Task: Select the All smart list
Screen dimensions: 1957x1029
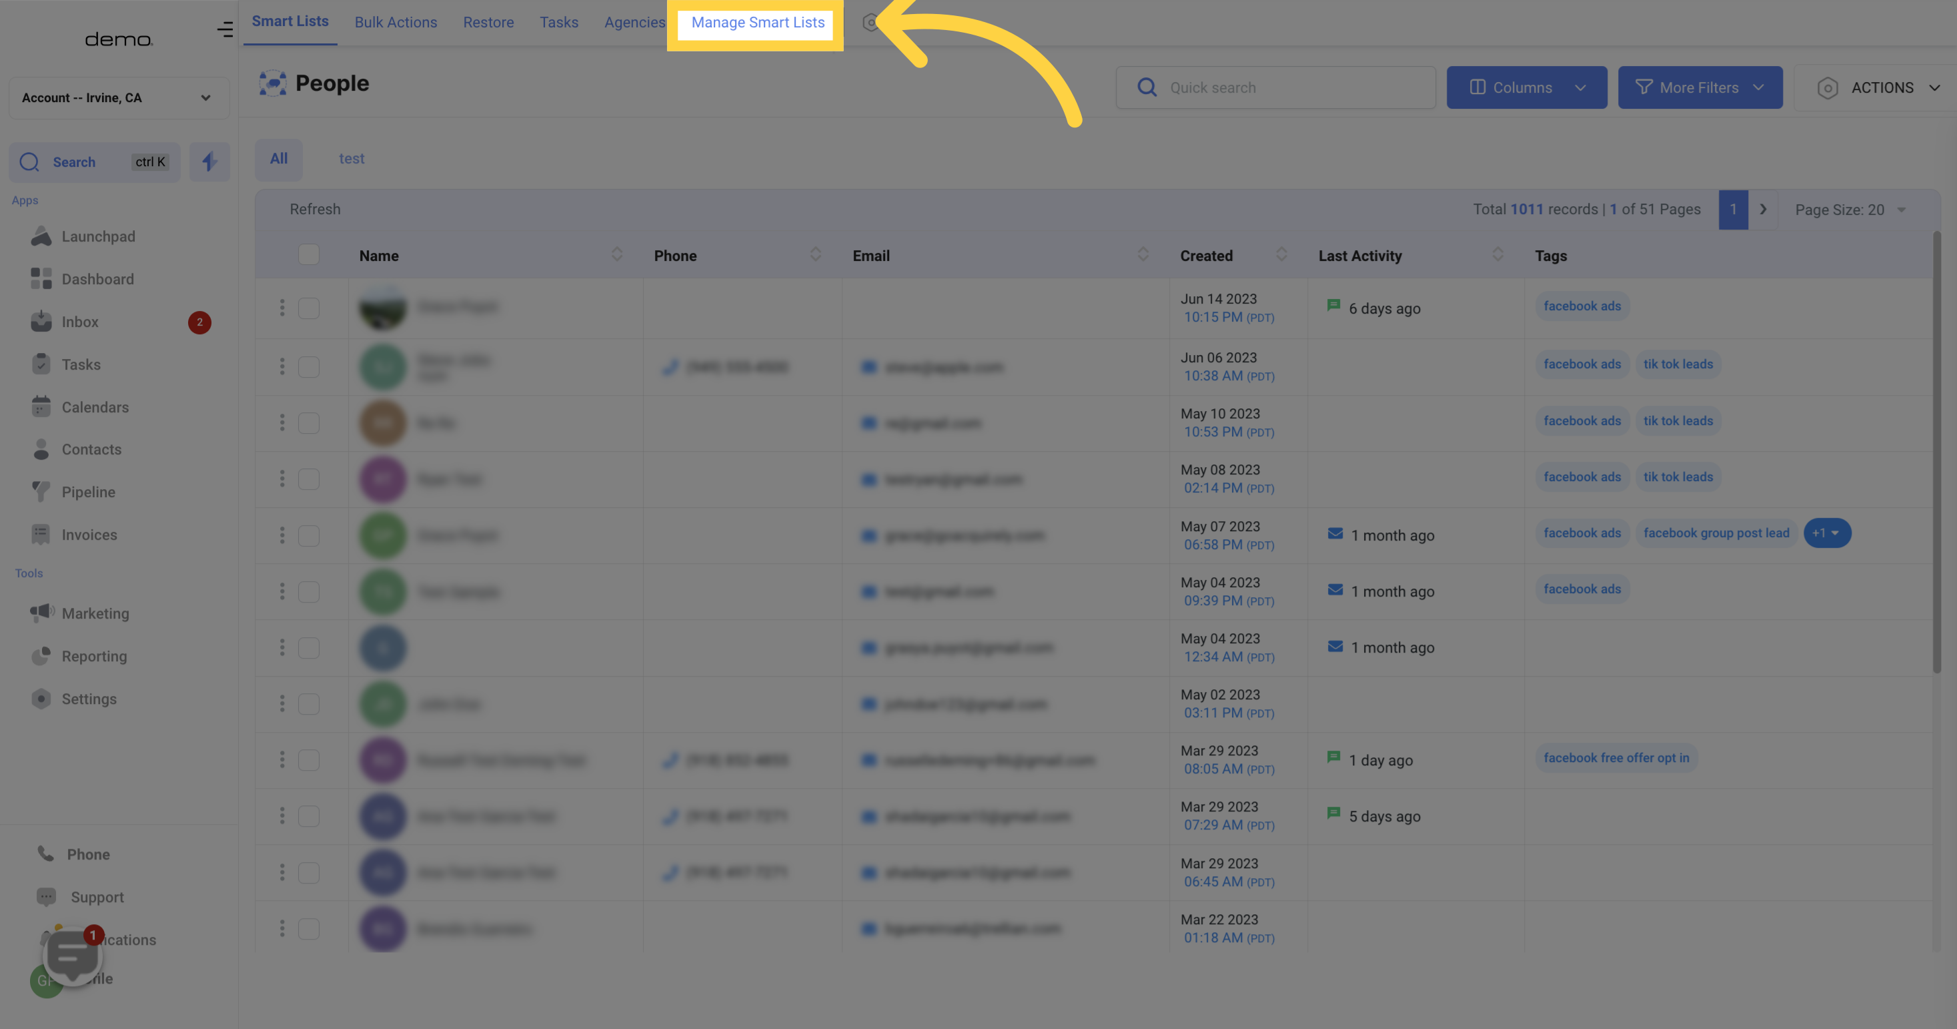Action: pyautogui.click(x=279, y=159)
